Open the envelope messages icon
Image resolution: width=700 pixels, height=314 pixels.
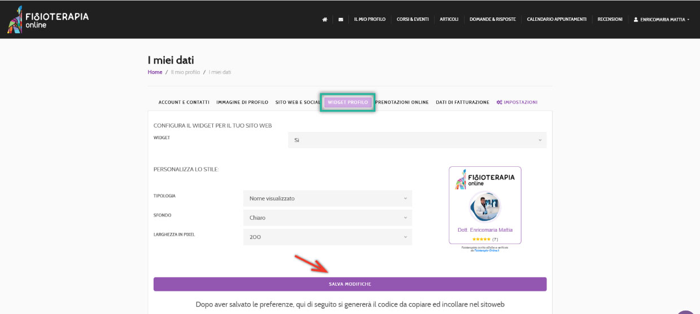point(340,19)
